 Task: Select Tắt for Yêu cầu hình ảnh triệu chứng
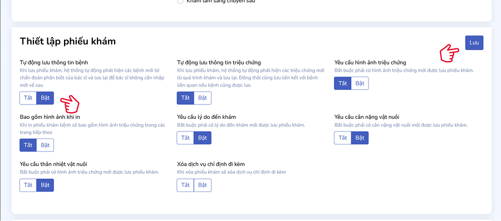[x=343, y=83]
